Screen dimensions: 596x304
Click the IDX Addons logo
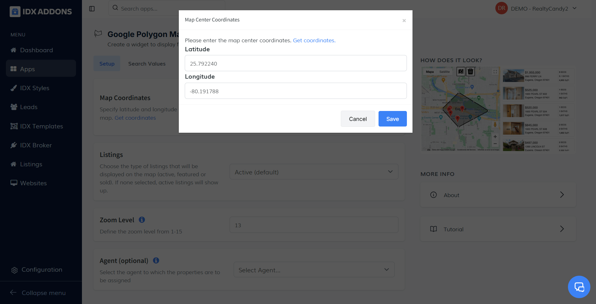tap(41, 12)
